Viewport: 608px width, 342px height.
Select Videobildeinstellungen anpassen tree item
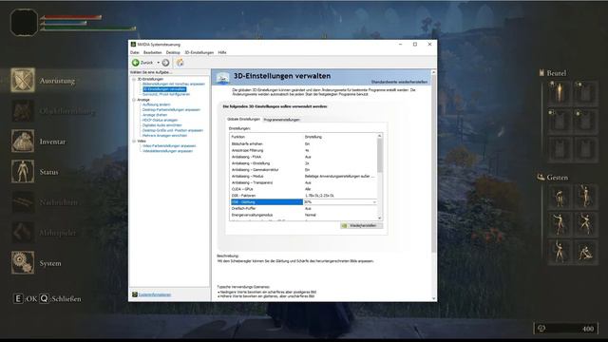click(167, 151)
